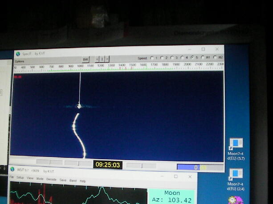
Task: Select Speed 3 radio button
Action: pos(172,58)
